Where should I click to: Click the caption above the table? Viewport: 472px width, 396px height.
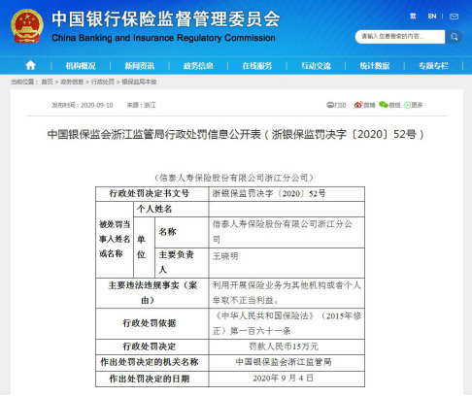tap(234, 178)
